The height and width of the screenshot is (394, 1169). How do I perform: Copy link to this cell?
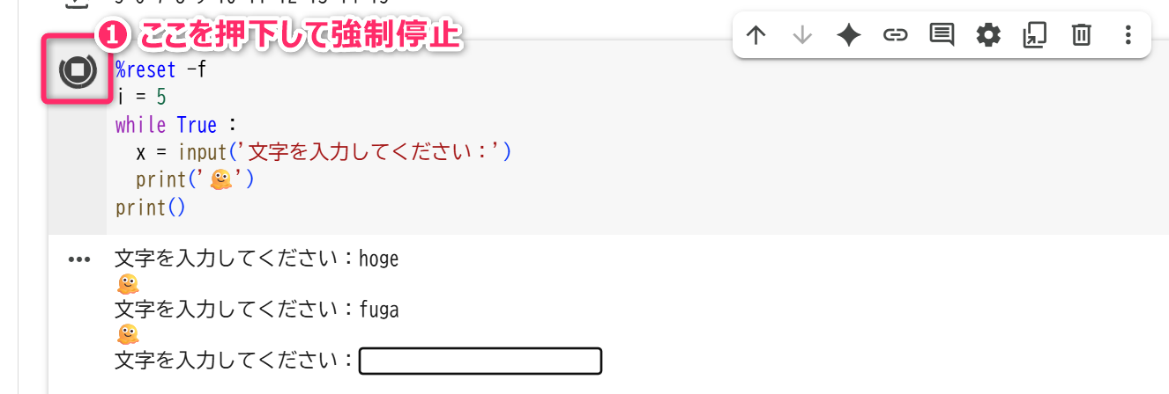[896, 35]
